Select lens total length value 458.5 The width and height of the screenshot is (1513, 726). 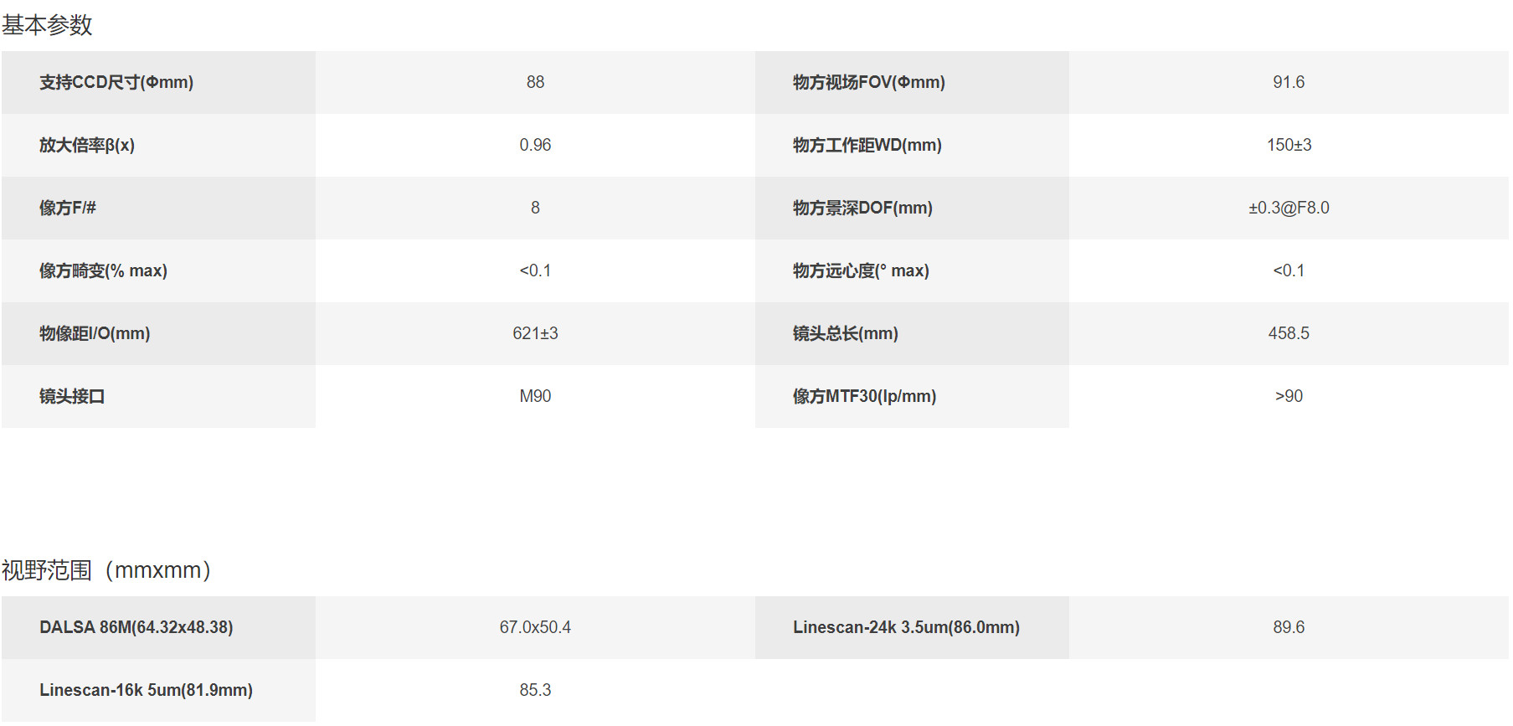pos(1289,333)
